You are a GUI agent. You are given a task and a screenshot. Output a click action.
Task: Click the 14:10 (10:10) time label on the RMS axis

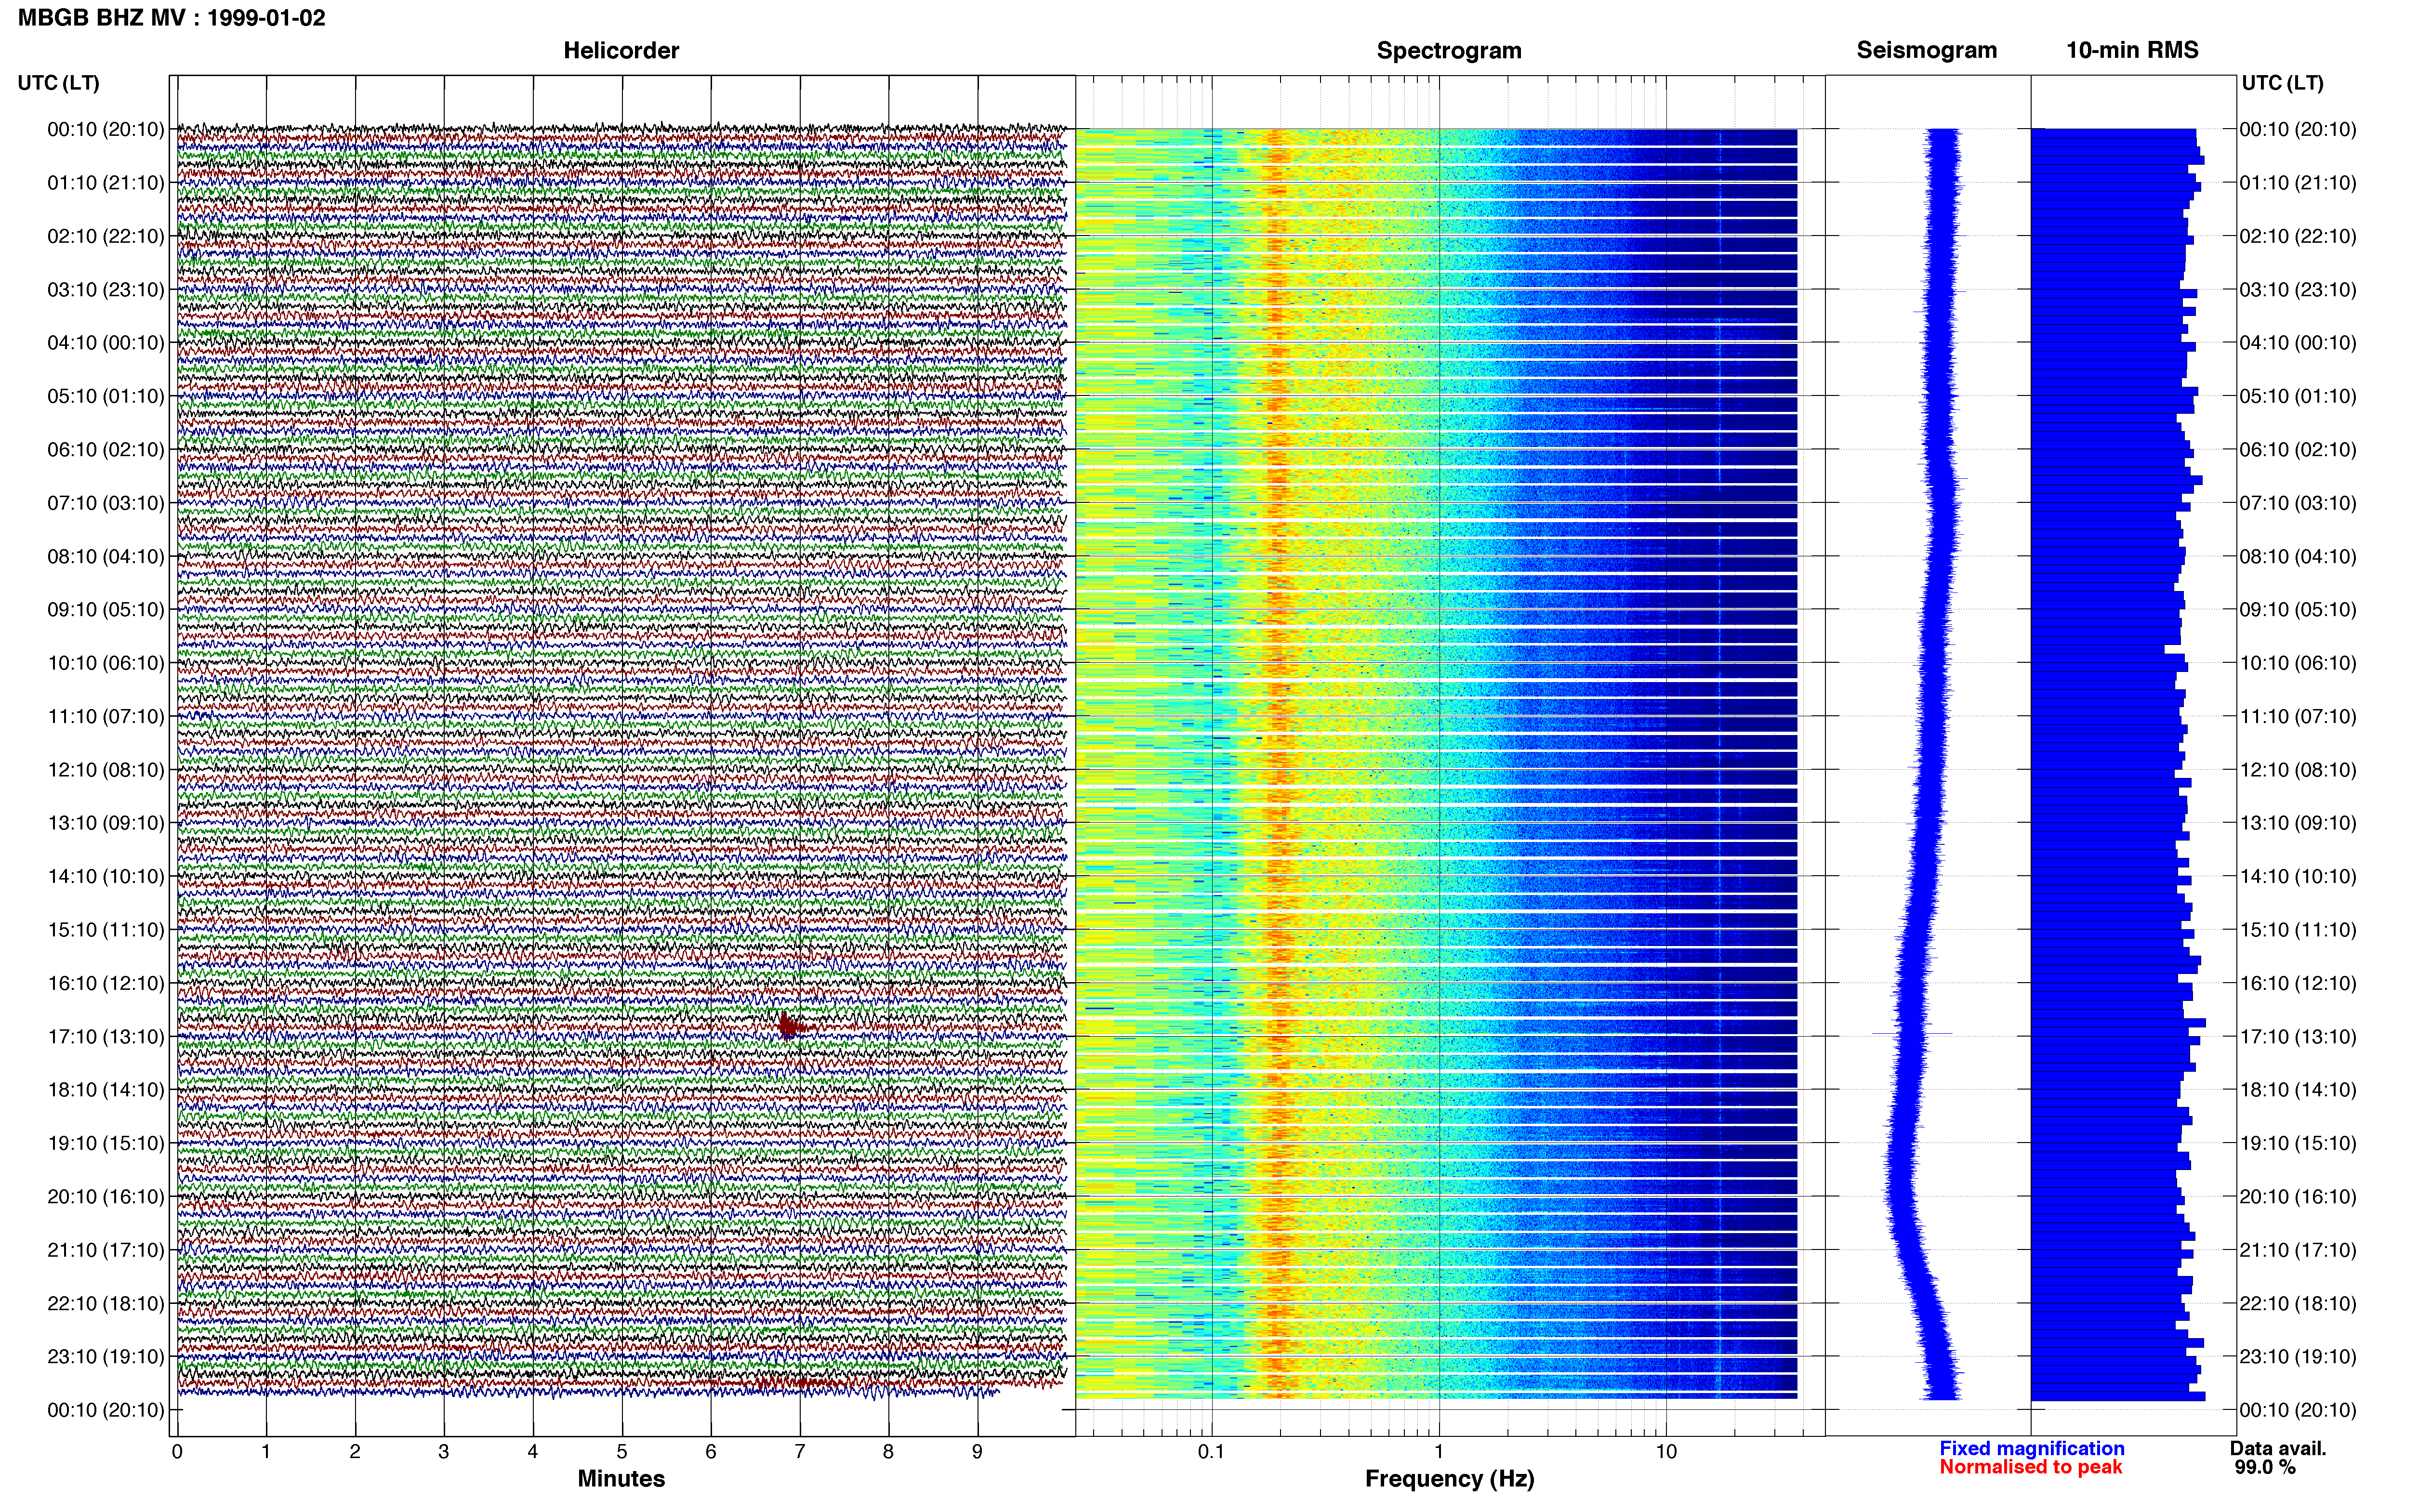tap(2298, 877)
